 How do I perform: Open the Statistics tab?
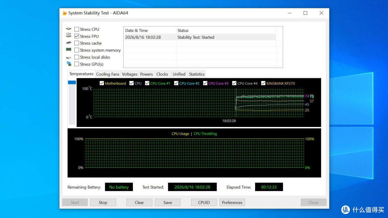197,74
